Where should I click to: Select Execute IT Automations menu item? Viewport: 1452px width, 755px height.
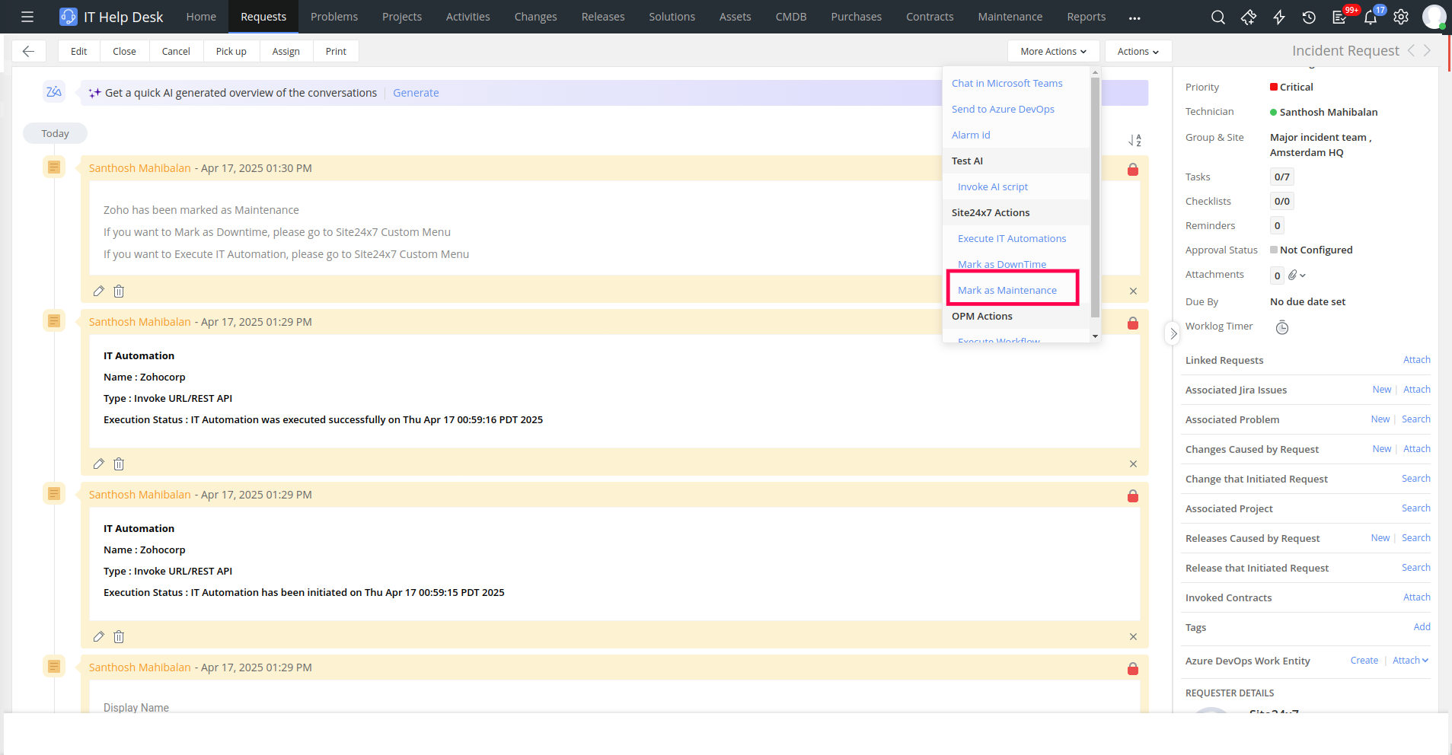[1012, 238]
